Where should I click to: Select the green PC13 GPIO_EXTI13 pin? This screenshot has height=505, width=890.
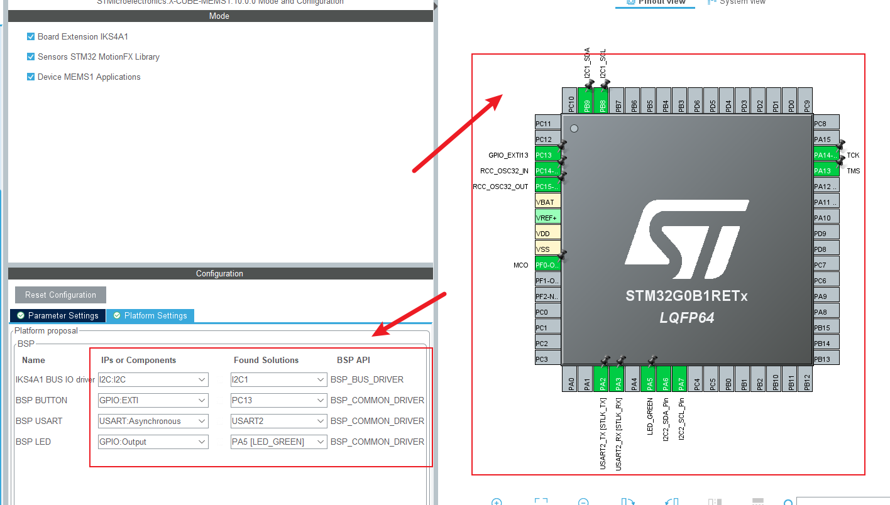(546, 155)
